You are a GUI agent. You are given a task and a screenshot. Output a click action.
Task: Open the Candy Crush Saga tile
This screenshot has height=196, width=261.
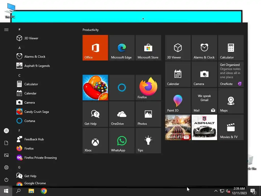click(x=95, y=88)
